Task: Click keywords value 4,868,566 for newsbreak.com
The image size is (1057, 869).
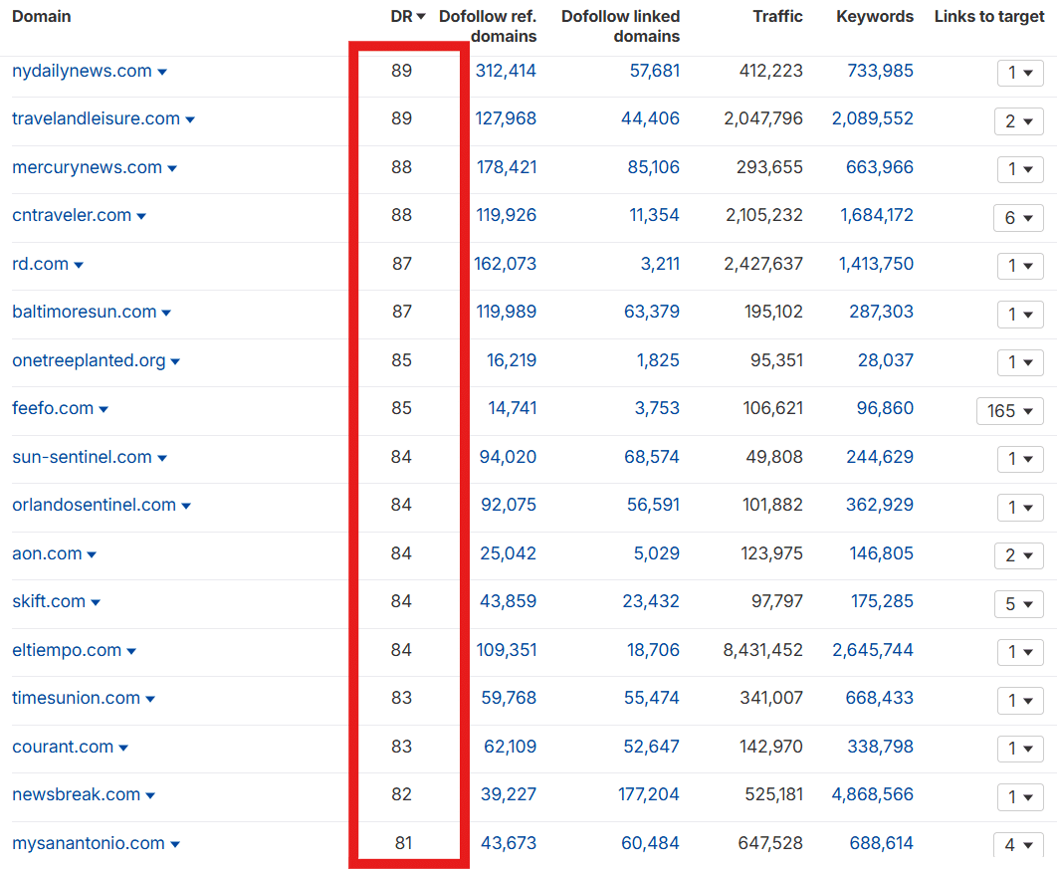Action: (x=872, y=795)
